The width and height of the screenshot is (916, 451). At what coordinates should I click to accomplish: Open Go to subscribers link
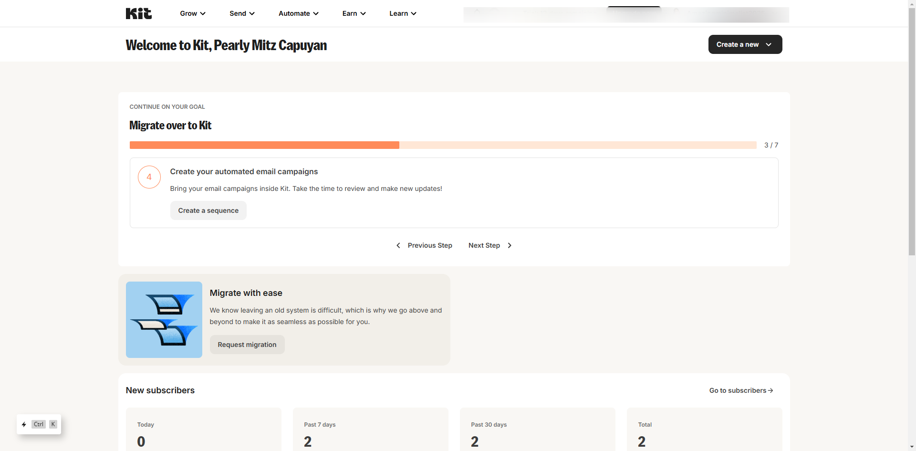coord(737,390)
